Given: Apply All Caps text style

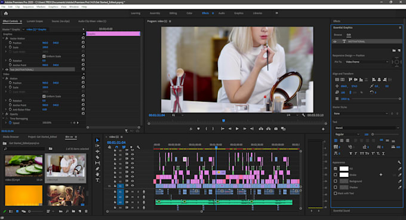Looking at the screenshot, I should (362, 154).
